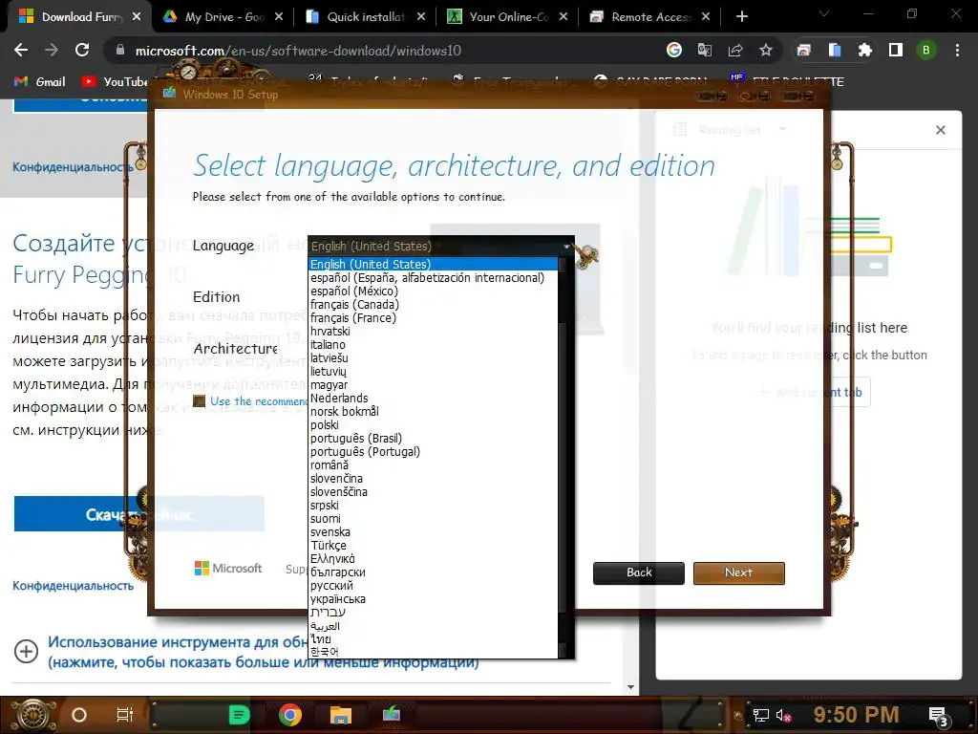Collapse the Language dropdown box
978x734 pixels.
pos(441,246)
